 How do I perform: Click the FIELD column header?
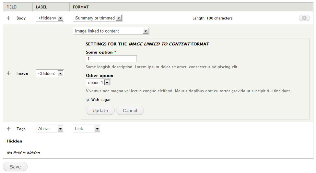coord(11,7)
